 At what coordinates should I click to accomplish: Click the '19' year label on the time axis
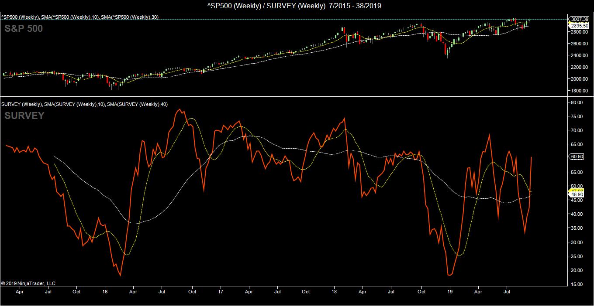pos(449,292)
